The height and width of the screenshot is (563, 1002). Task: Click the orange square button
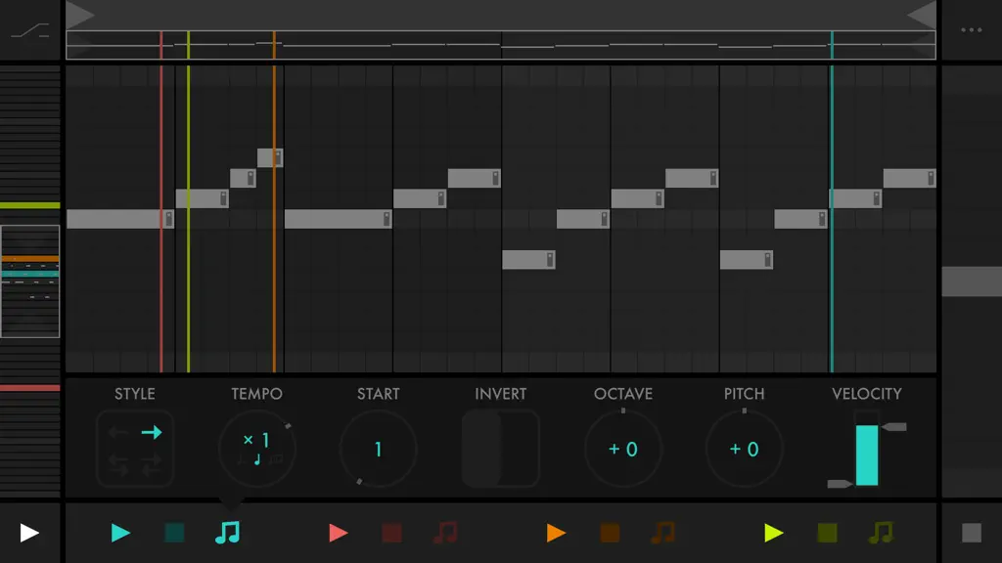point(610,533)
